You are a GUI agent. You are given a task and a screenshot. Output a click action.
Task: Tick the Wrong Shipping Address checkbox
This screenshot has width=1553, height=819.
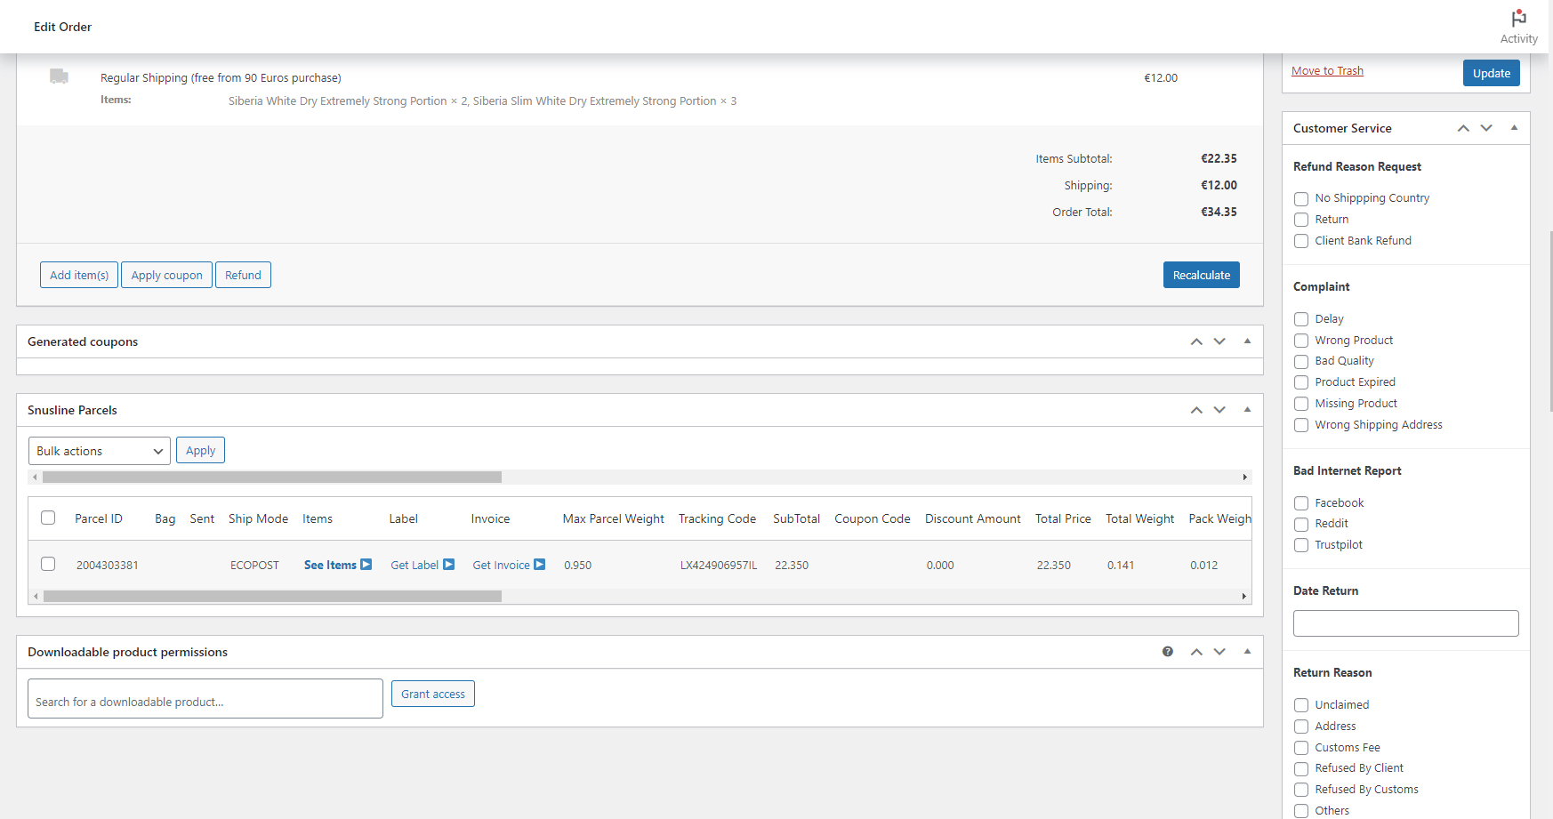1301,425
